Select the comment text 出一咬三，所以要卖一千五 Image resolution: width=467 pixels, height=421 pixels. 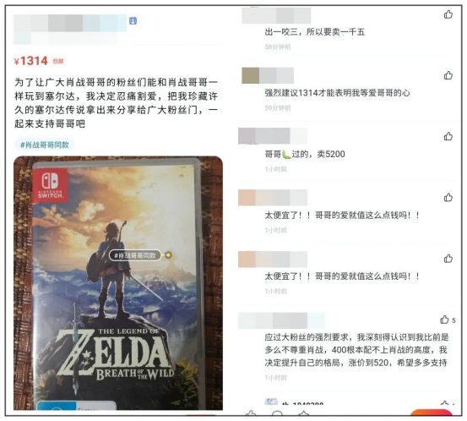click(314, 32)
